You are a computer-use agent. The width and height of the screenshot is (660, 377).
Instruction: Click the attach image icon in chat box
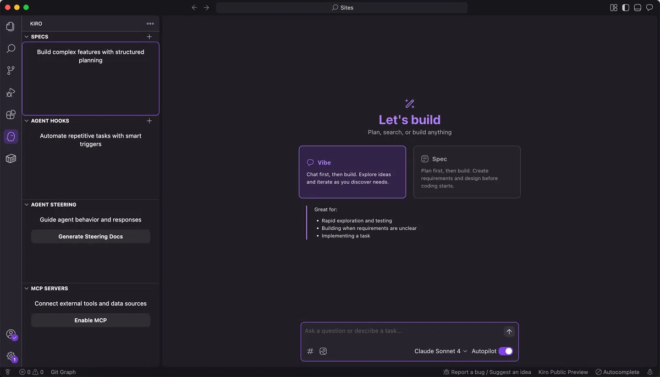pos(323,351)
